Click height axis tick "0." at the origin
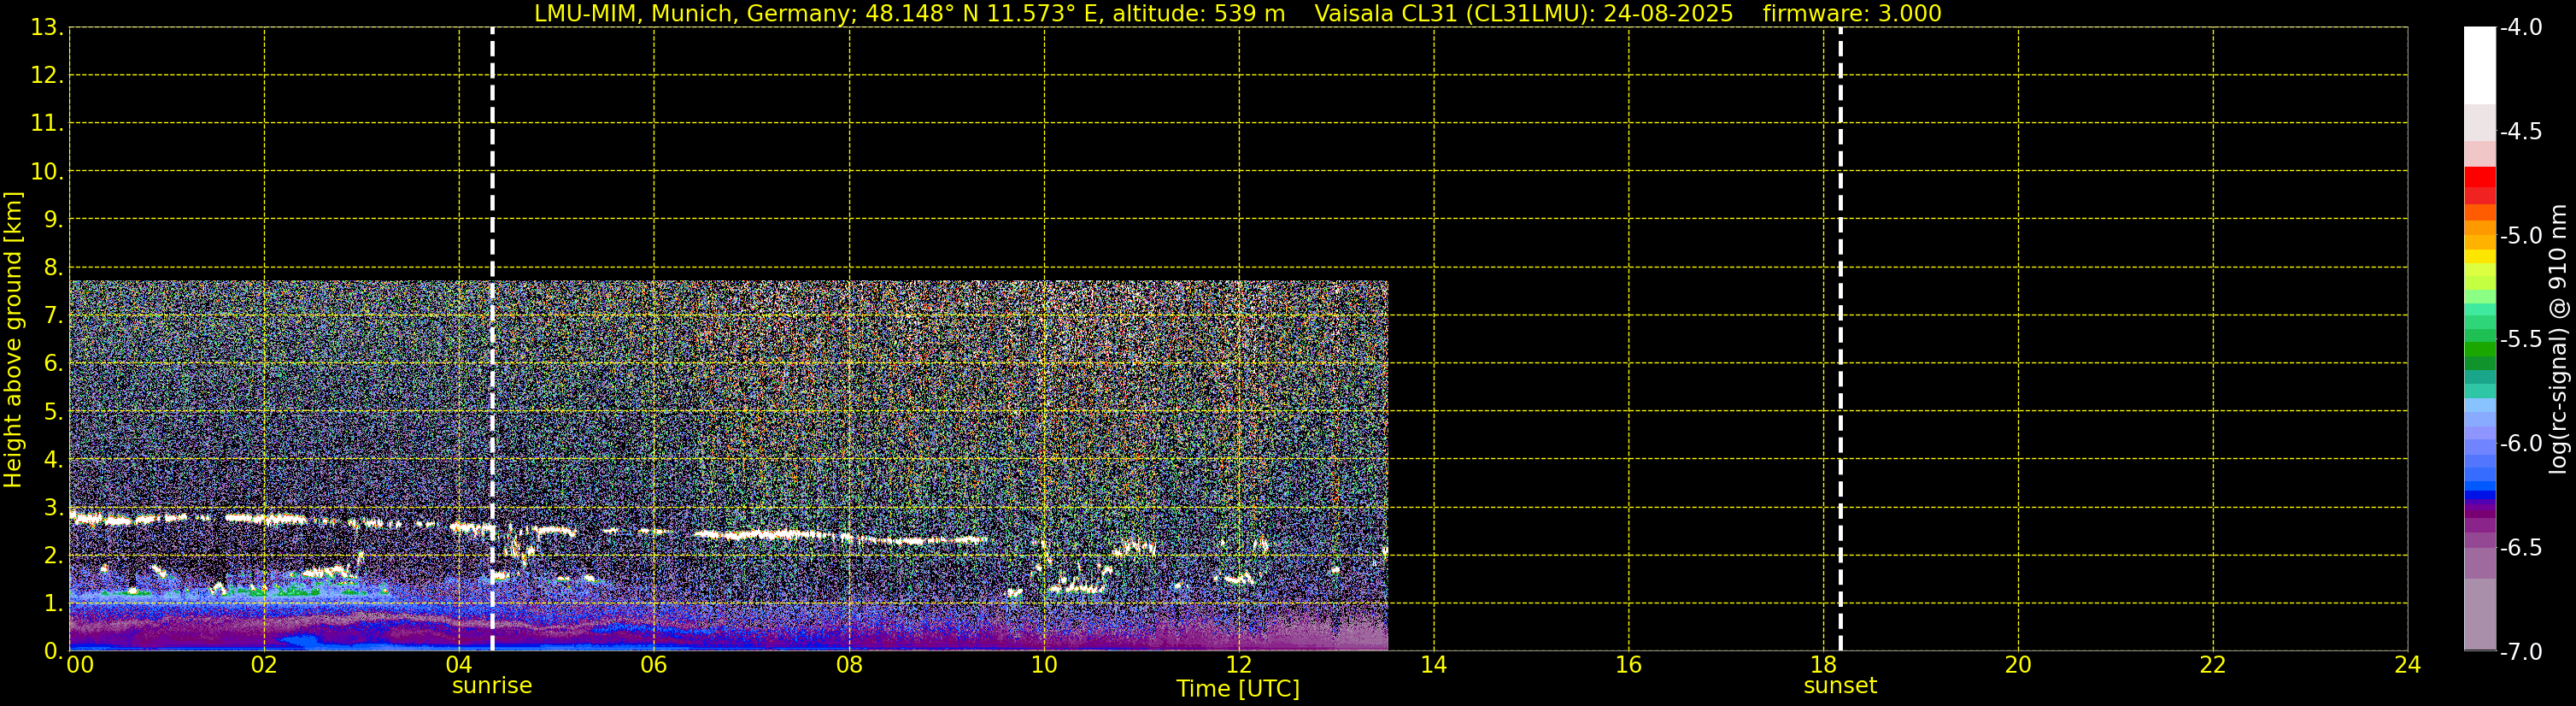Viewport: 2576px width, 706px height. pyautogui.click(x=54, y=651)
